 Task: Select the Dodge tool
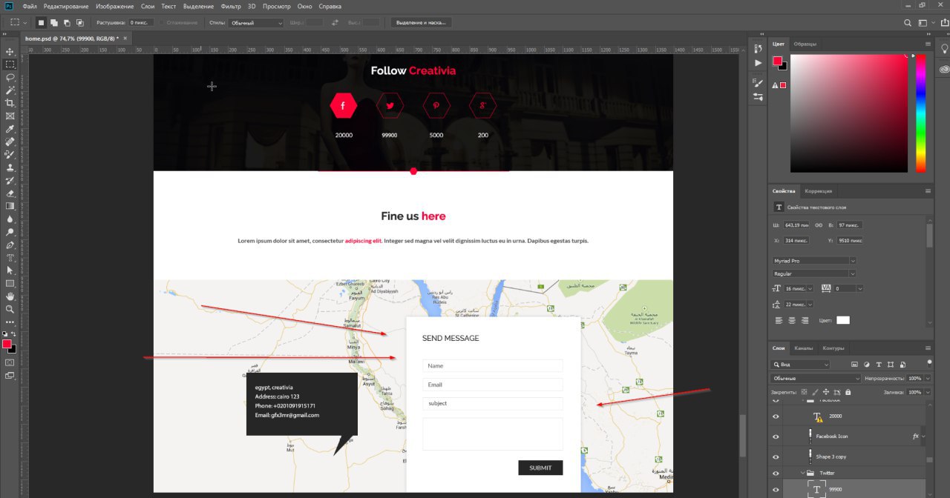(x=10, y=232)
